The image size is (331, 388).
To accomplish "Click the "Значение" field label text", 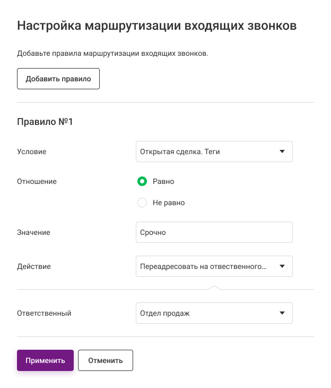I will [x=34, y=232].
